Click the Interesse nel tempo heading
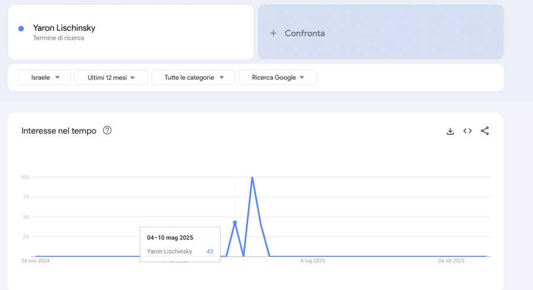The width and height of the screenshot is (533, 290). (59, 131)
